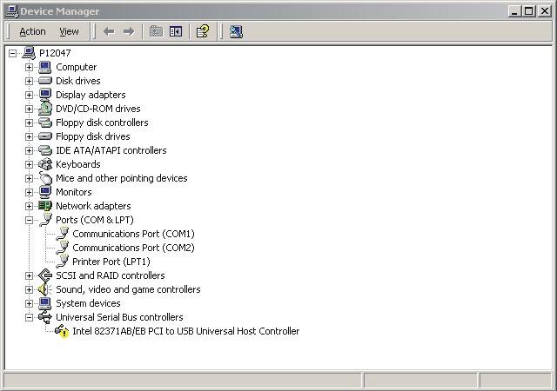557x391 pixels.
Task: Click the Display adapters icon
Action: pyautogui.click(x=44, y=95)
